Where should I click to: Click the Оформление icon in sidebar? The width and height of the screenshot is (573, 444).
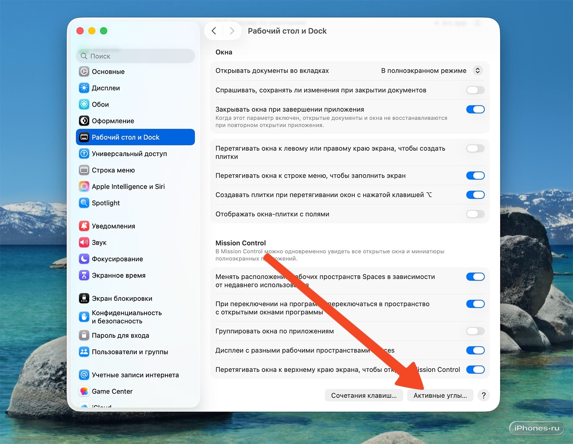pos(84,121)
